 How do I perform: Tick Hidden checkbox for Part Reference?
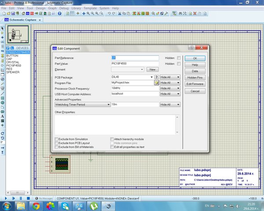(179, 58)
